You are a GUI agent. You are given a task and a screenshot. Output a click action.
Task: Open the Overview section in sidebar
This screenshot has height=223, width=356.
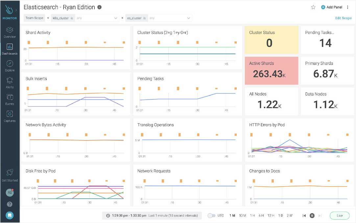point(10,32)
